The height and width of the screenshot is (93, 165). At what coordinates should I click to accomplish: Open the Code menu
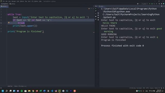pyautogui.click(x=18, y=1)
